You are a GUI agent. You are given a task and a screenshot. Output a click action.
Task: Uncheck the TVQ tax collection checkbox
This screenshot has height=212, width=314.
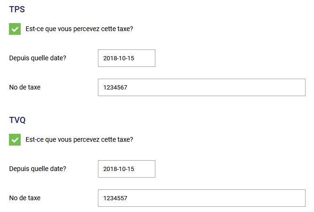click(15, 140)
